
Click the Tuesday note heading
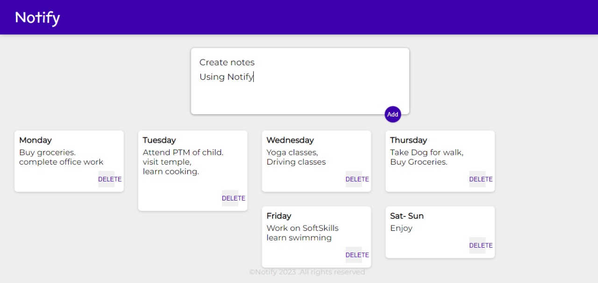[x=159, y=140]
